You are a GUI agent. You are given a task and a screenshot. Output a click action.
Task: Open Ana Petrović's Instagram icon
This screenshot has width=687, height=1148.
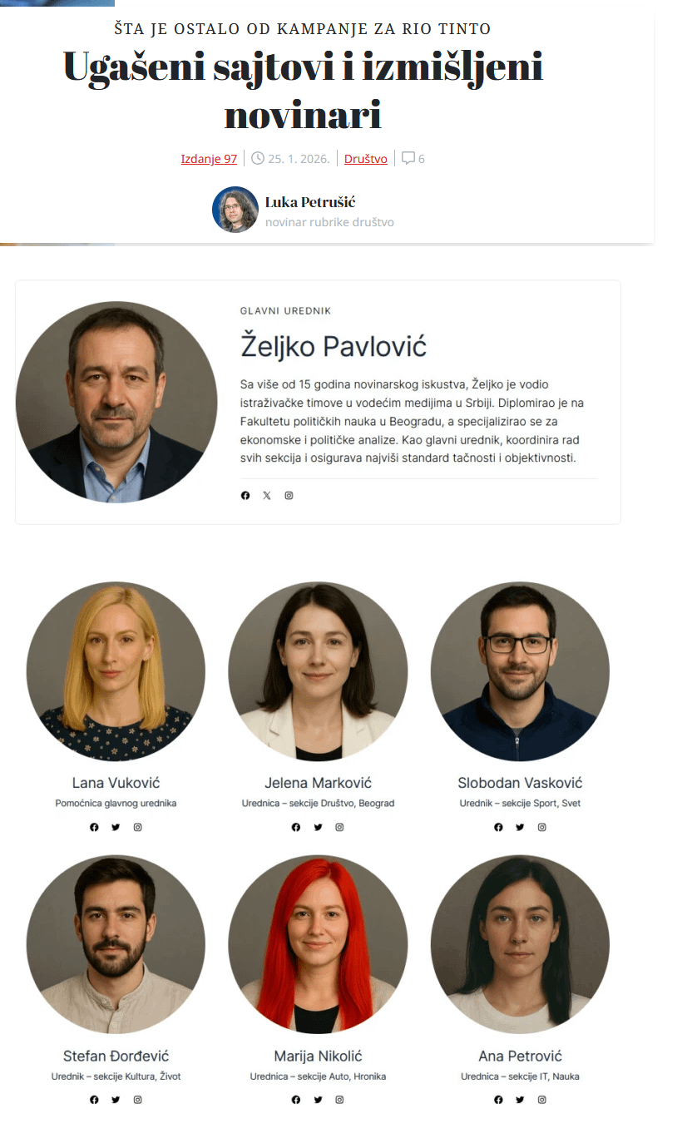pyautogui.click(x=542, y=1100)
